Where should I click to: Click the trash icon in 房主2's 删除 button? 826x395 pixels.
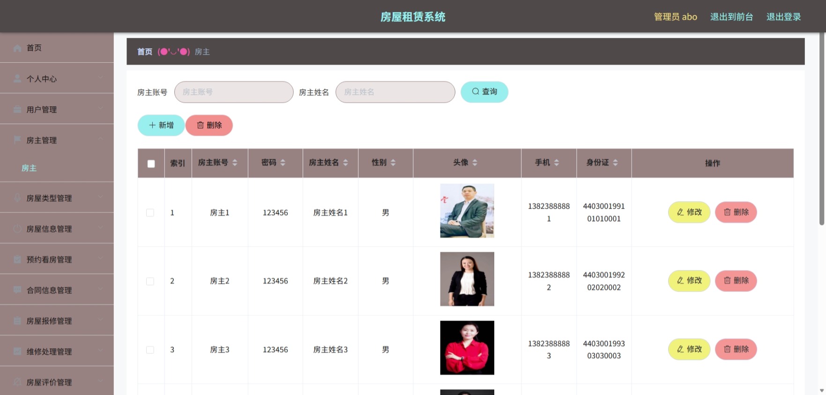[x=727, y=281]
